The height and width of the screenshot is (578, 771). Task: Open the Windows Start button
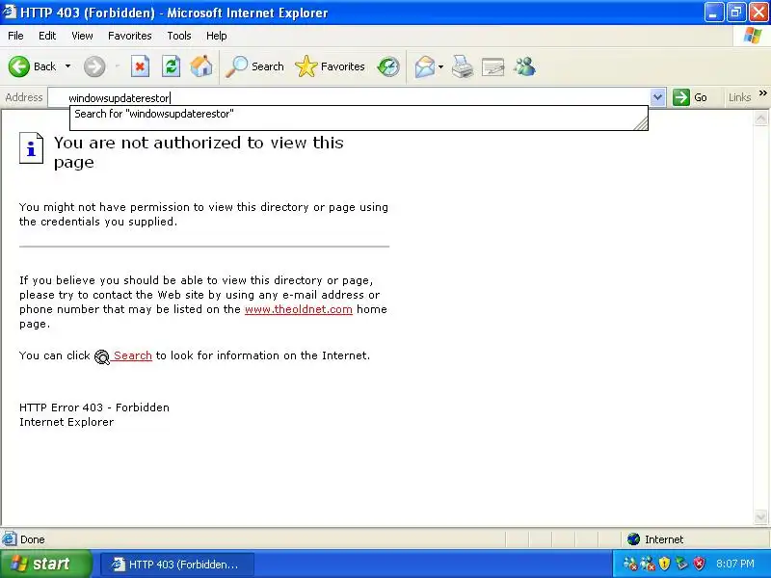[45, 564]
